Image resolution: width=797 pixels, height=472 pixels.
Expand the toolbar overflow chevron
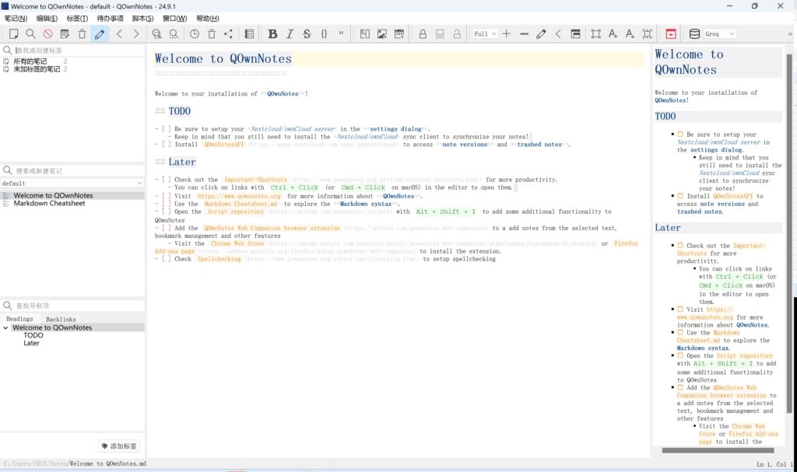(791, 34)
